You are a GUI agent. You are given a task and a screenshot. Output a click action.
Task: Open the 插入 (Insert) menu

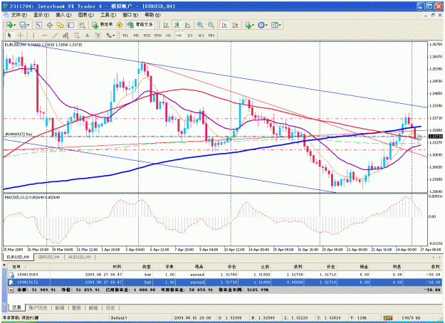tap(63, 15)
